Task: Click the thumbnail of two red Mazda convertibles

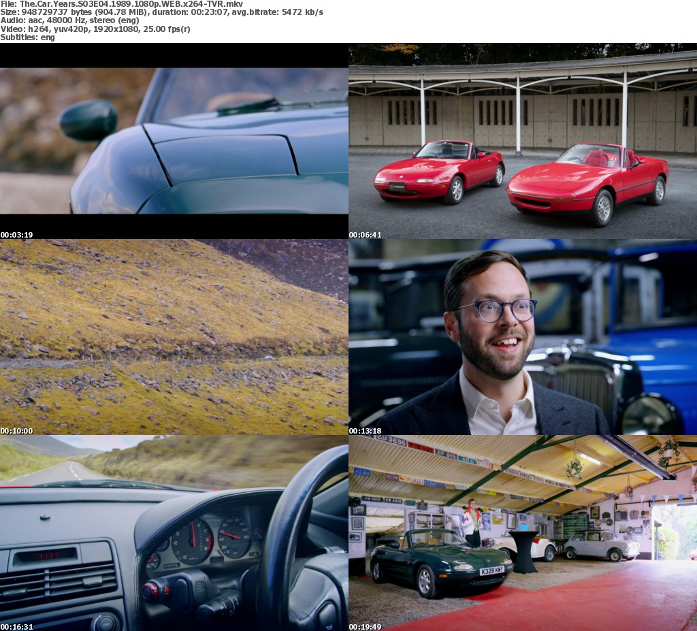Action: [522, 141]
